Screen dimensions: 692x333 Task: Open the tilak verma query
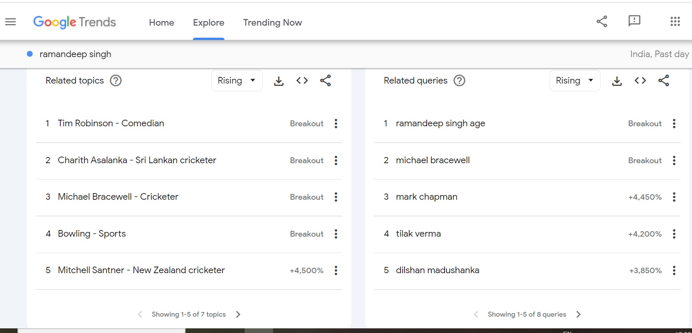pos(418,234)
